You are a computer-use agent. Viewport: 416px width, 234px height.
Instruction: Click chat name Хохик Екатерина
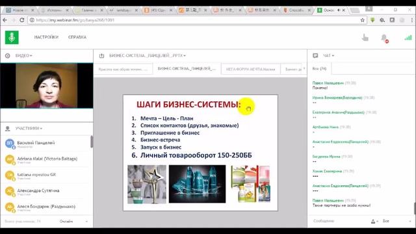[x=327, y=172]
